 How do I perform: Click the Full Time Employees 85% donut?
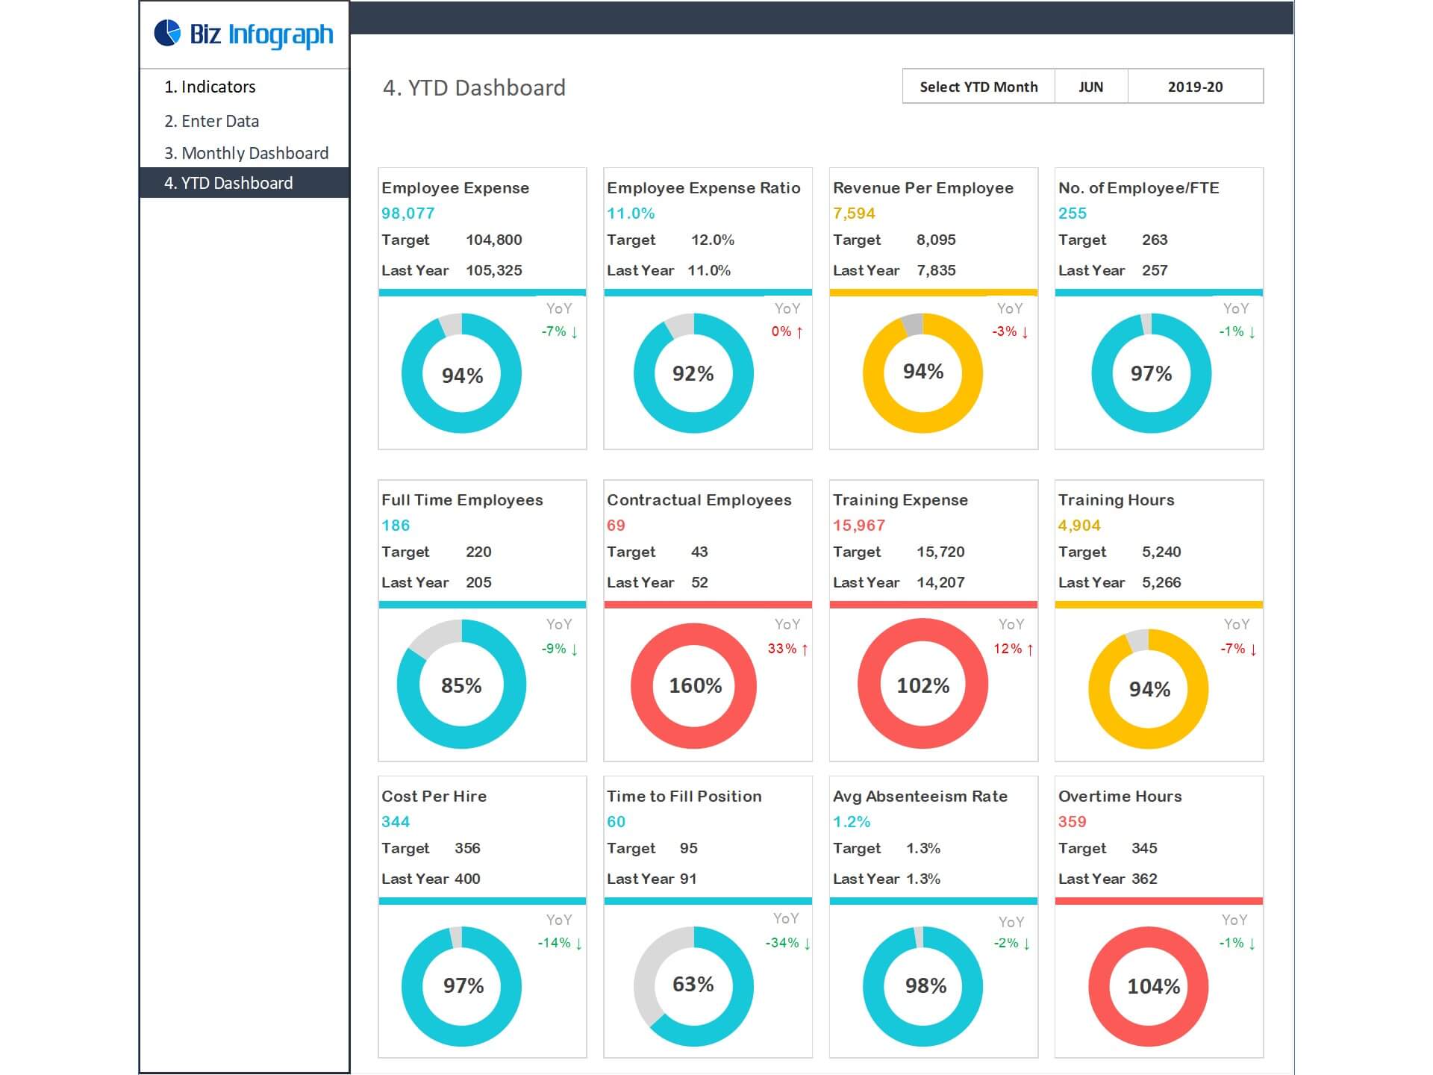461,684
